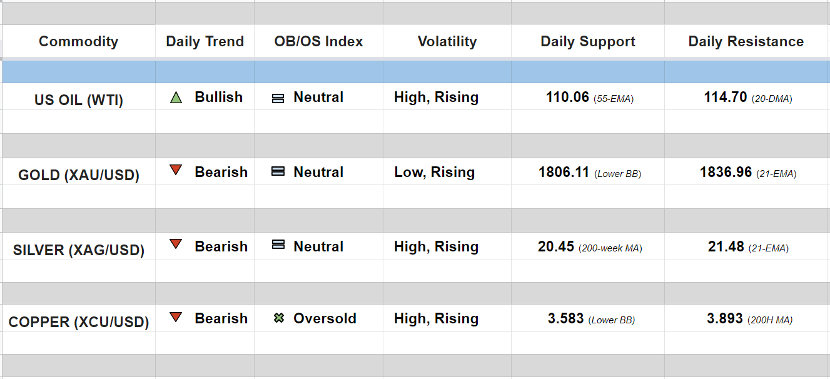Select the Daily Resistance header cell
This screenshot has height=379, width=830.
coord(746,42)
